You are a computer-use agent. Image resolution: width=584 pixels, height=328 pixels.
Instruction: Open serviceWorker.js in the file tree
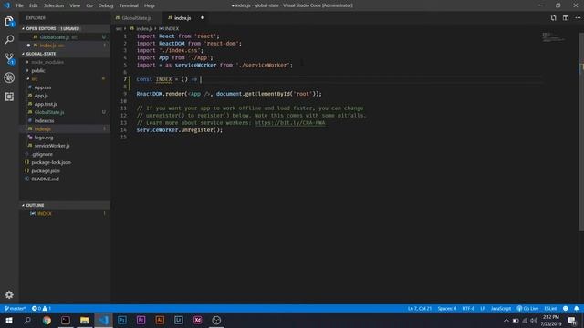[52, 146]
